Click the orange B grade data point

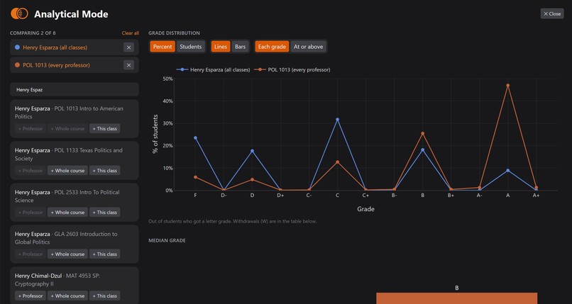coord(423,134)
